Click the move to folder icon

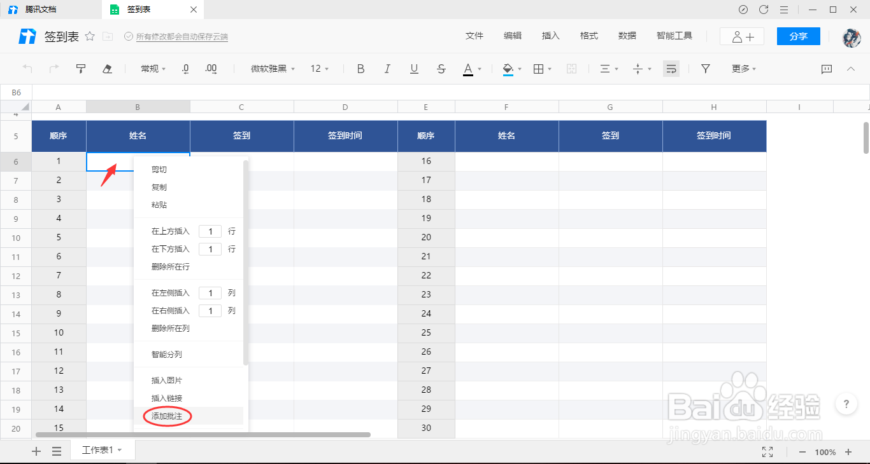pos(108,36)
